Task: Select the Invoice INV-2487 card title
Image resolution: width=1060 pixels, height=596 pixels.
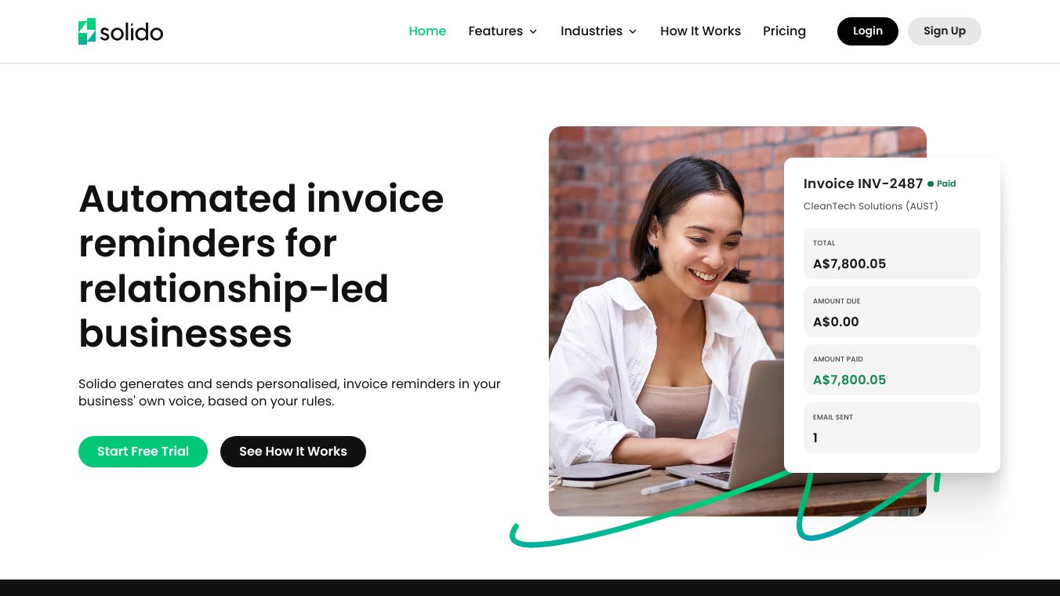Action: 863,184
